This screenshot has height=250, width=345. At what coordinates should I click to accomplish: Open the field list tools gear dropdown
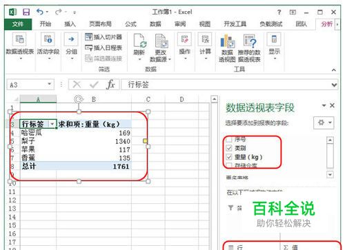point(324,123)
